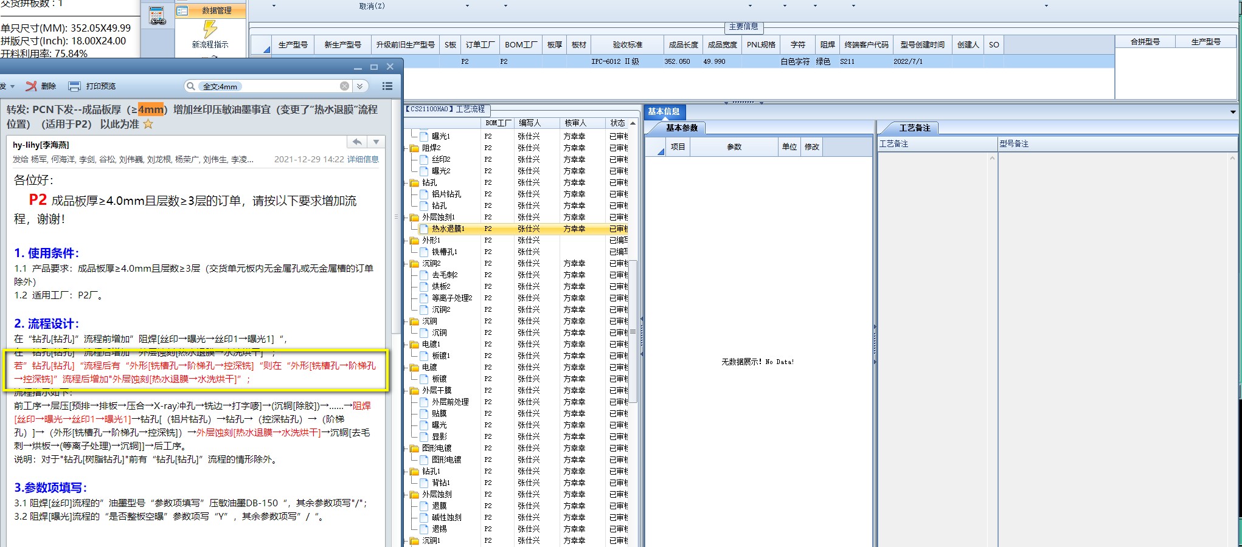Click the 编写人 column header
The image size is (1242, 547).
pyautogui.click(x=536, y=123)
